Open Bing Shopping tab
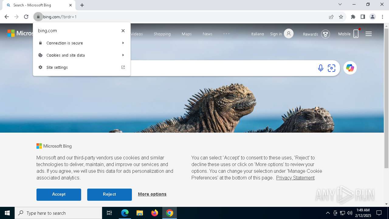This screenshot has height=219, width=389. point(162,34)
